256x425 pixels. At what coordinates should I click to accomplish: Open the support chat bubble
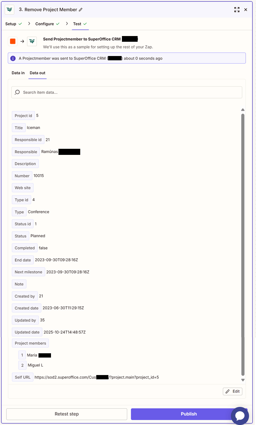[240, 416]
